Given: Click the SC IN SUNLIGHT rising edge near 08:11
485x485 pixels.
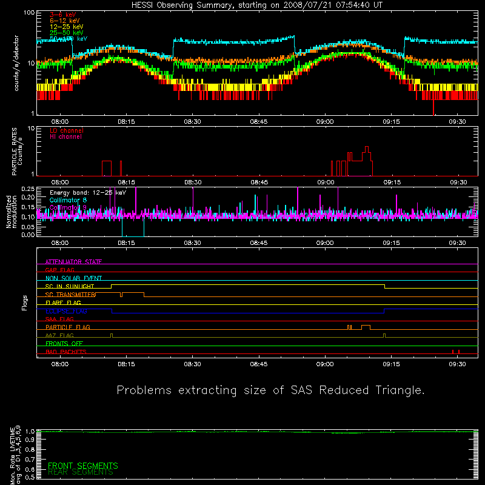Looking at the screenshot, I should [112, 286].
